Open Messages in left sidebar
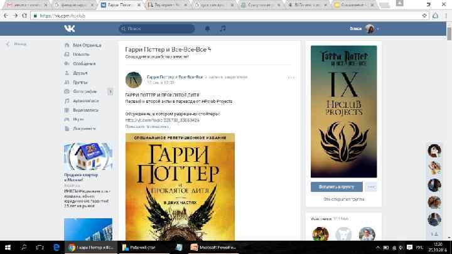The height and width of the screenshot is (254, 452). 84,63
